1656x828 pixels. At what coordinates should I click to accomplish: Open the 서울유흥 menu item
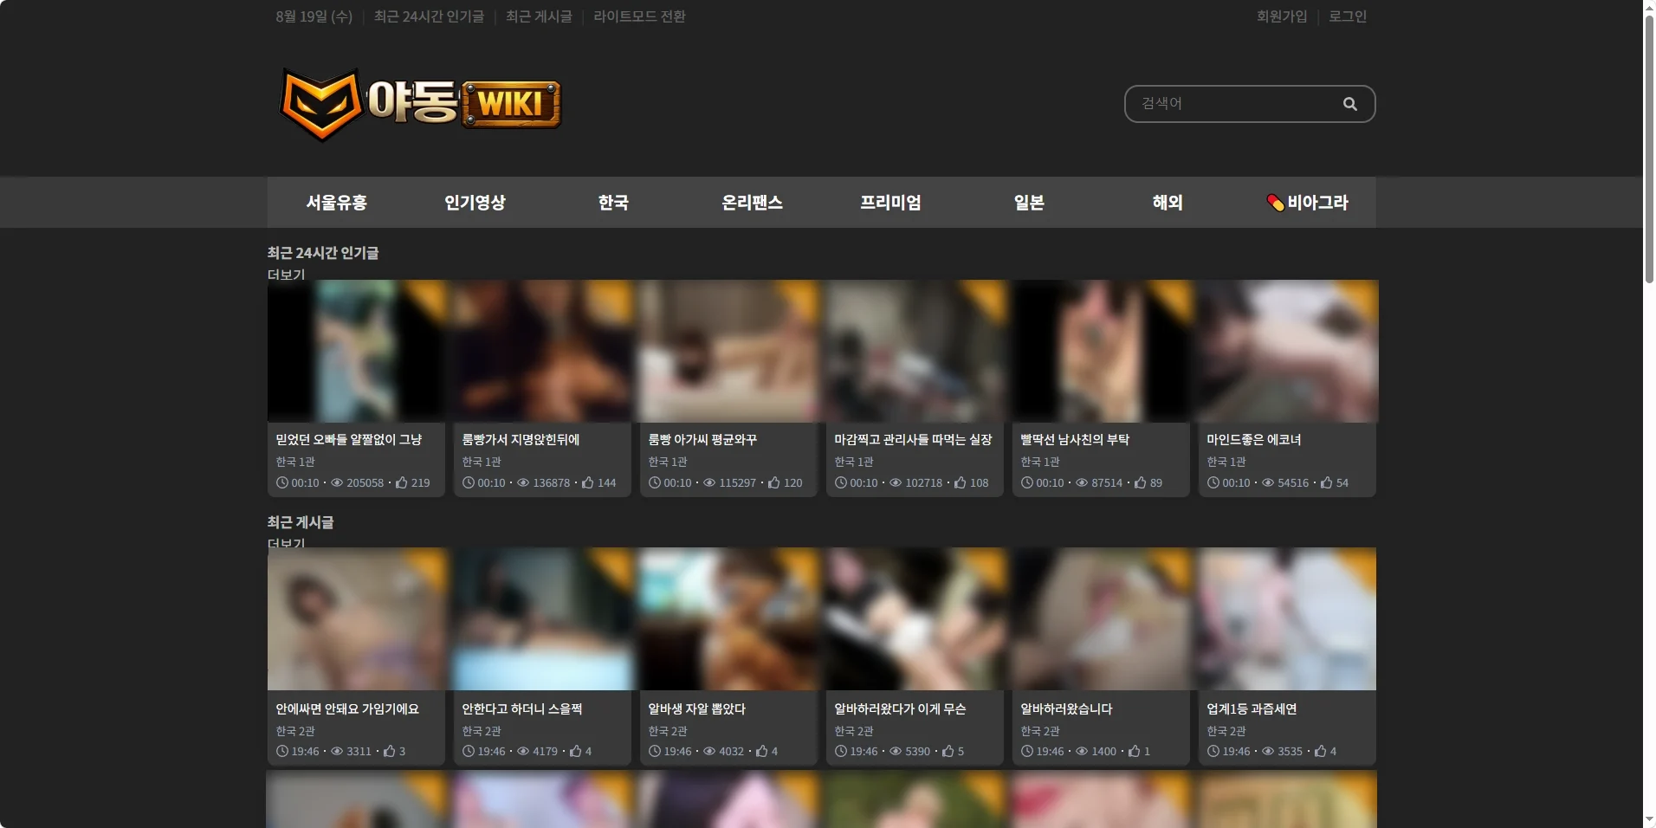[336, 203]
